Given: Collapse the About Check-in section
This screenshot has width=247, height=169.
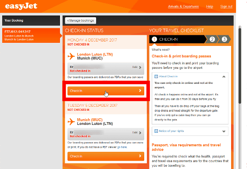Looking at the screenshot, I should pos(224,77).
